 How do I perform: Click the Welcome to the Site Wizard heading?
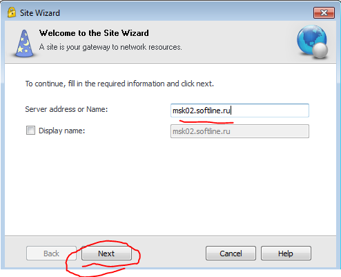(94, 33)
